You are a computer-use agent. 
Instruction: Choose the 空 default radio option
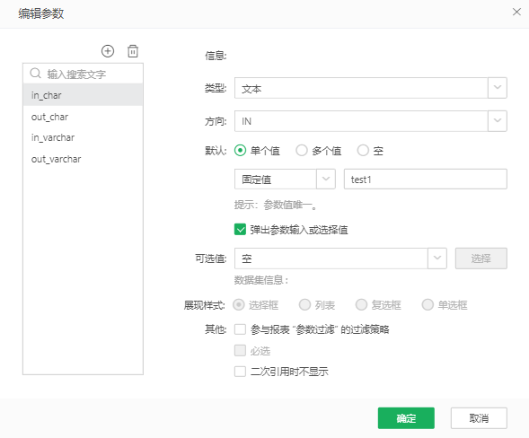[363, 151]
